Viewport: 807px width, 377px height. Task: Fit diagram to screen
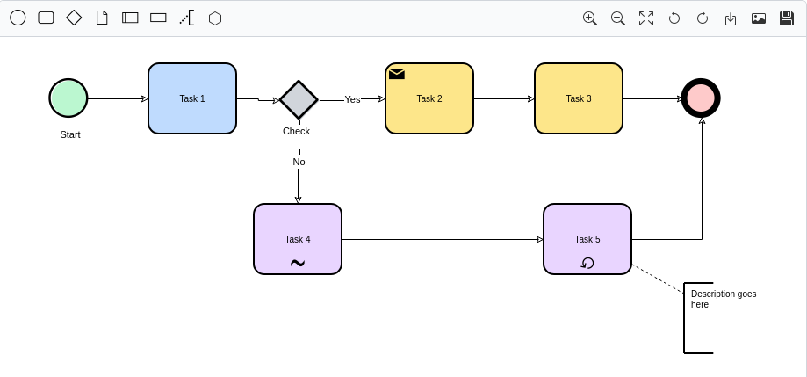point(646,18)
